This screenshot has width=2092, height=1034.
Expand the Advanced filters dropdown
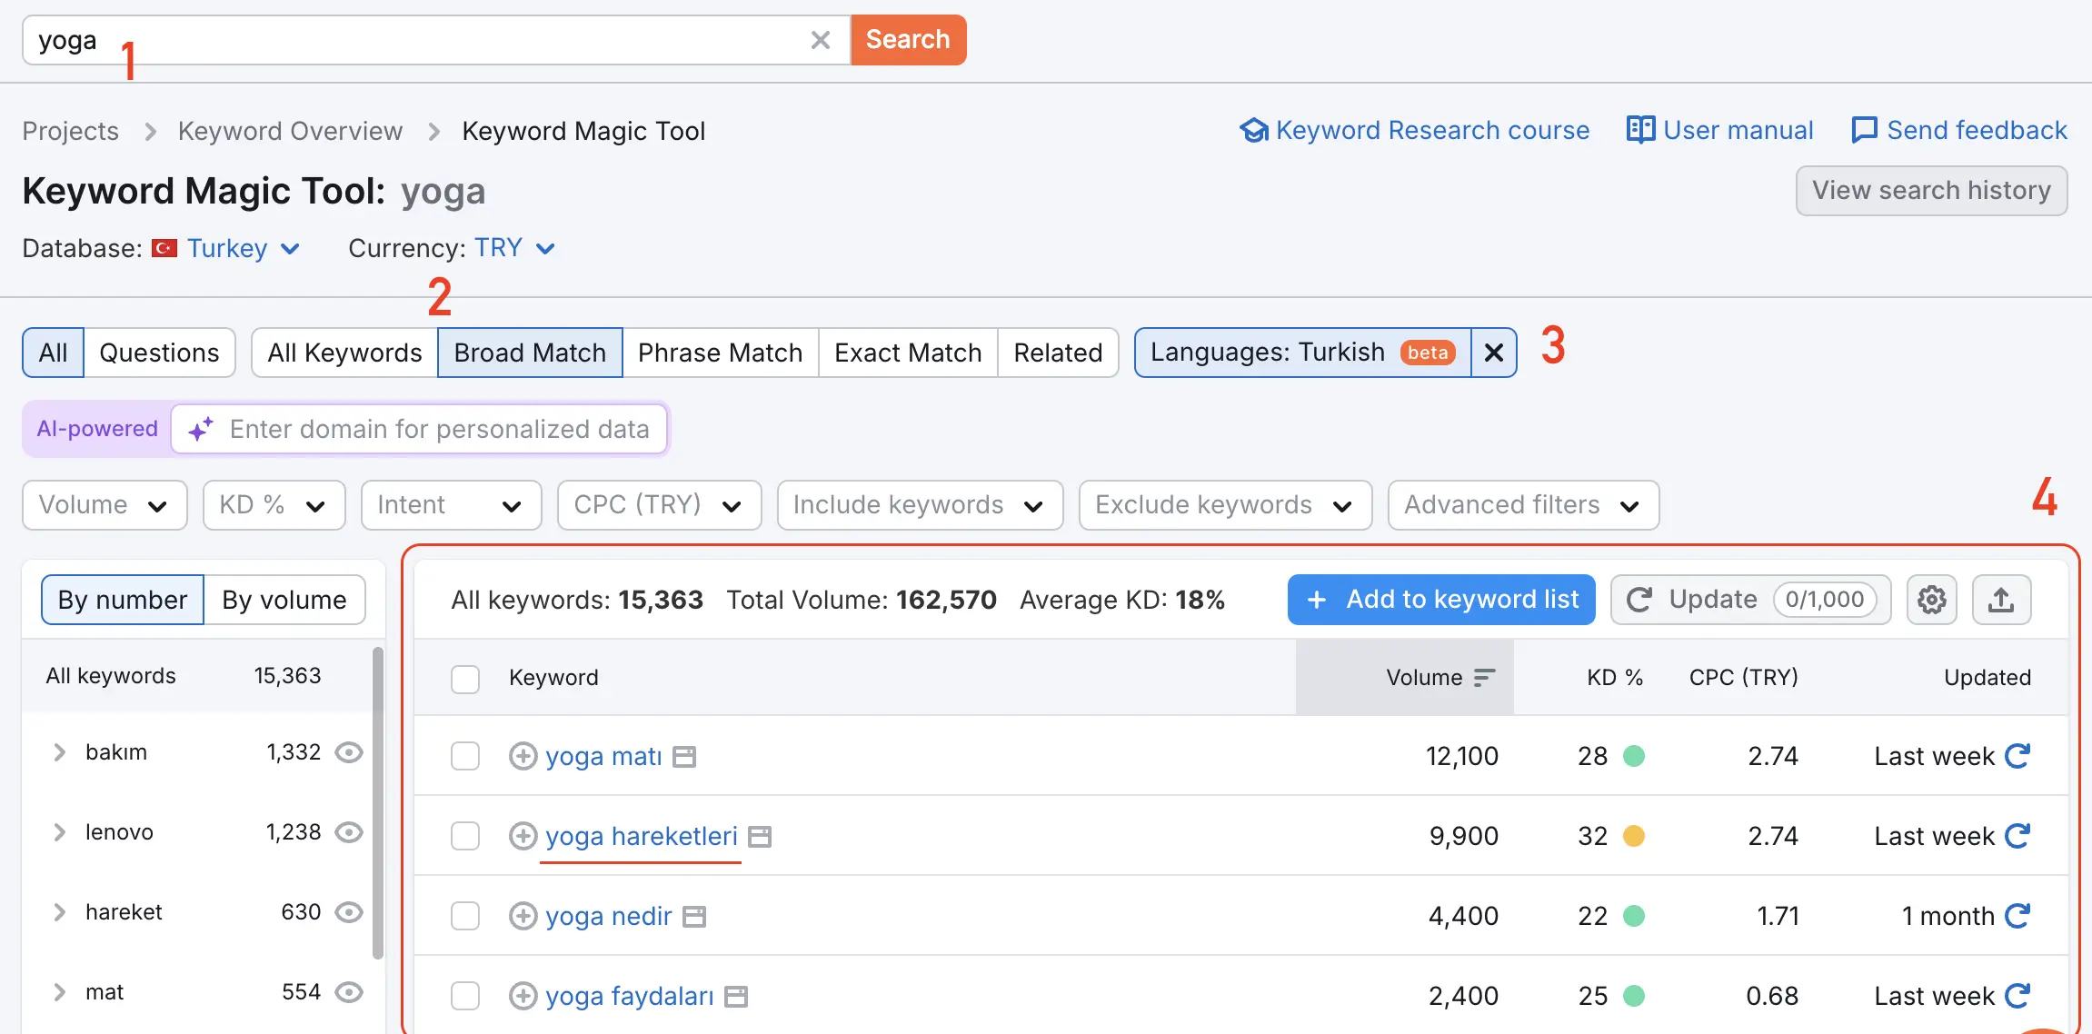[1523, 505]
